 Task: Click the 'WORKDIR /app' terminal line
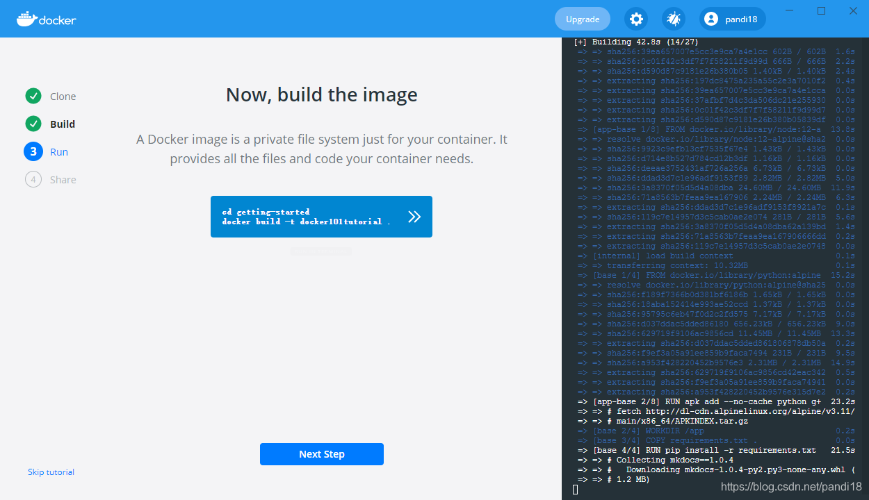pyautogui.click(x=716, y=431)
